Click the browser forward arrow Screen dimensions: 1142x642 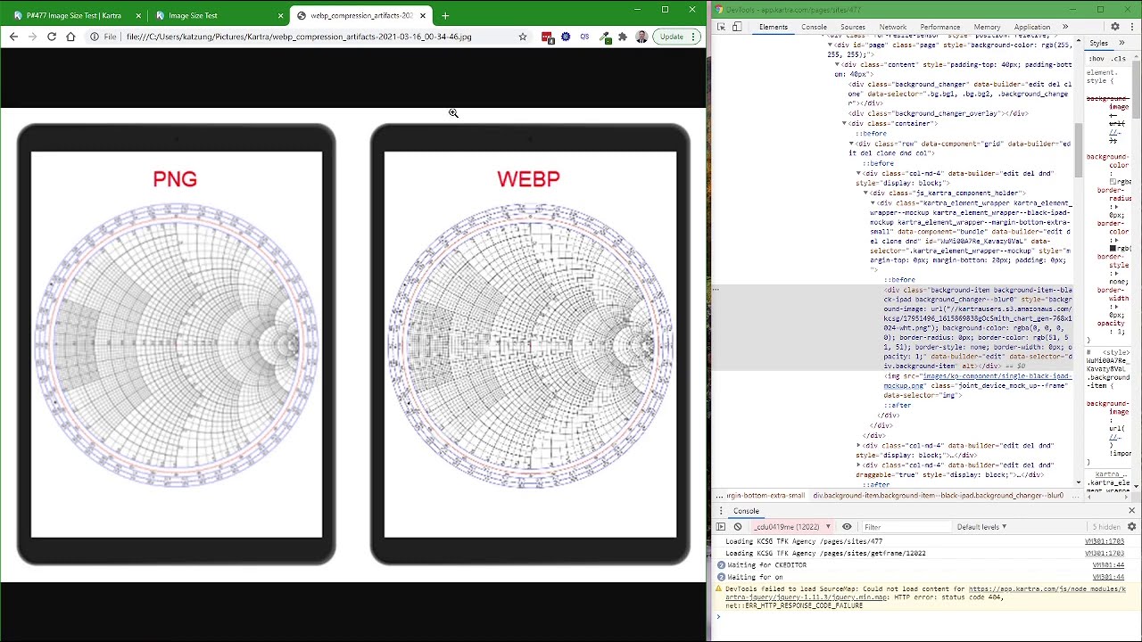click(x=32, y=37)
